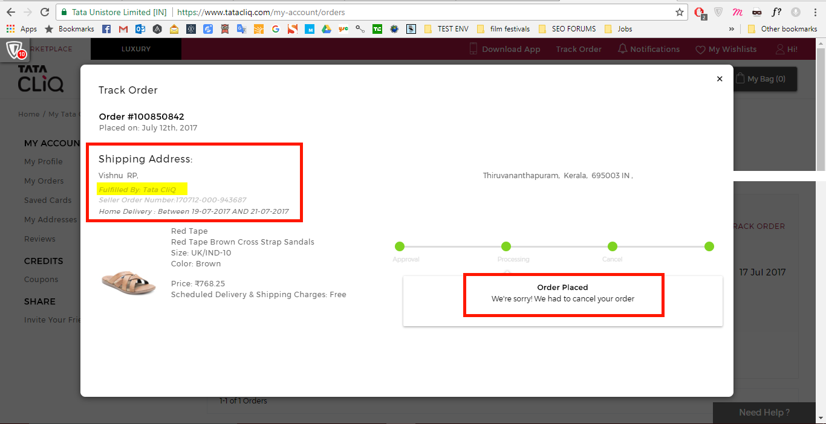Open the Chrome three-dot menu
The height and width of the screenshot is (424, 826).
point(815,12)
